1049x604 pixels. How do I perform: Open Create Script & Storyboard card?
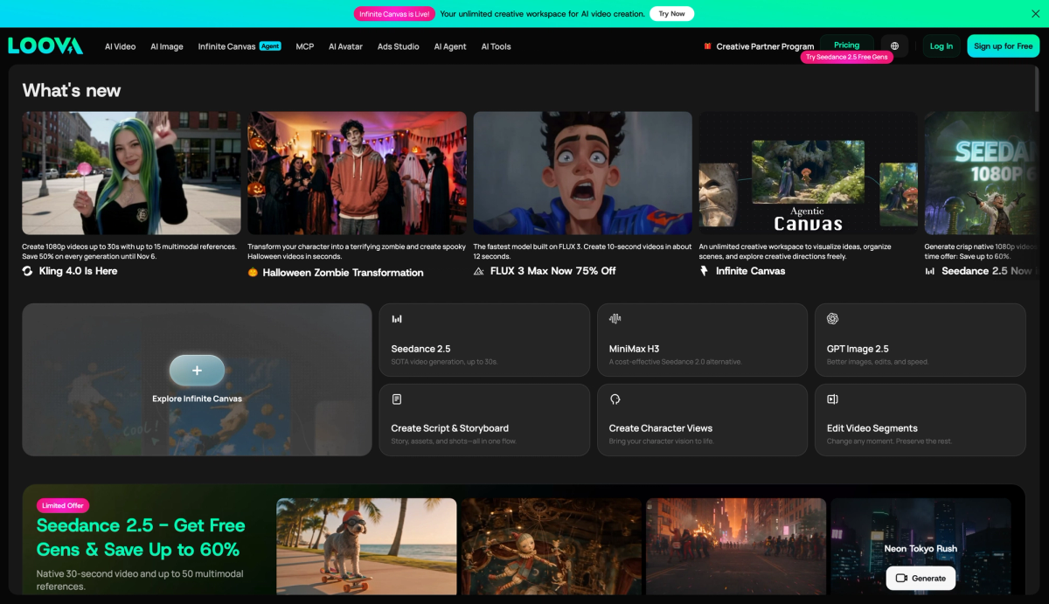[484, 420]
